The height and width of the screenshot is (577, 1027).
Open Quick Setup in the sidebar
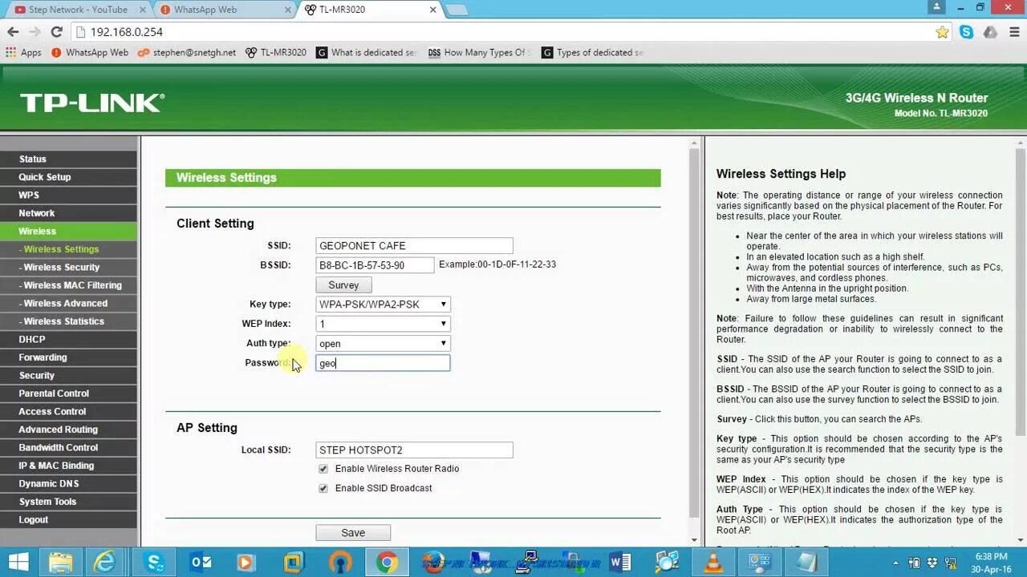pos(68,177)
